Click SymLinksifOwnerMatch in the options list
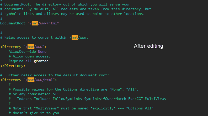Image resolution: width=208 pixels, height=116 pixels. coord(105,99)
